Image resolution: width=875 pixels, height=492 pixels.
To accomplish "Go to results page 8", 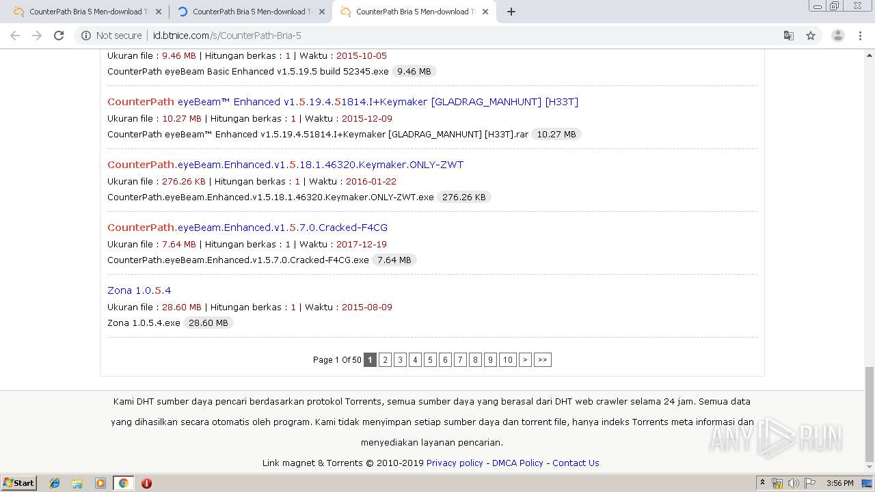I will 475,359.
